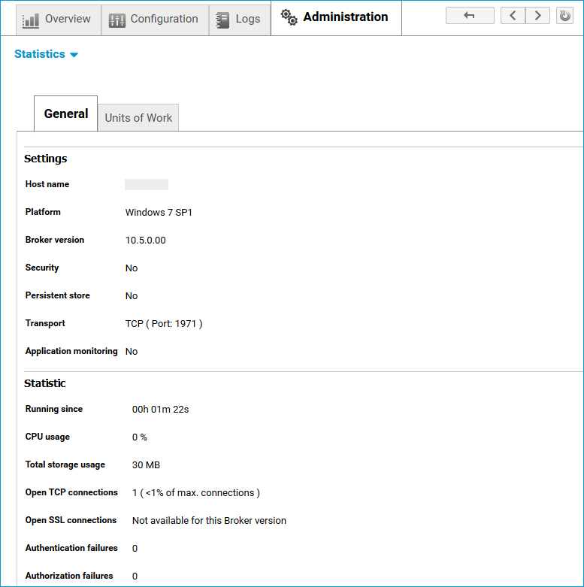This screenshot has width=584, height=587.
Task: Click Running since value '00h 01m 22s'
Action: (x=161, y=410)
